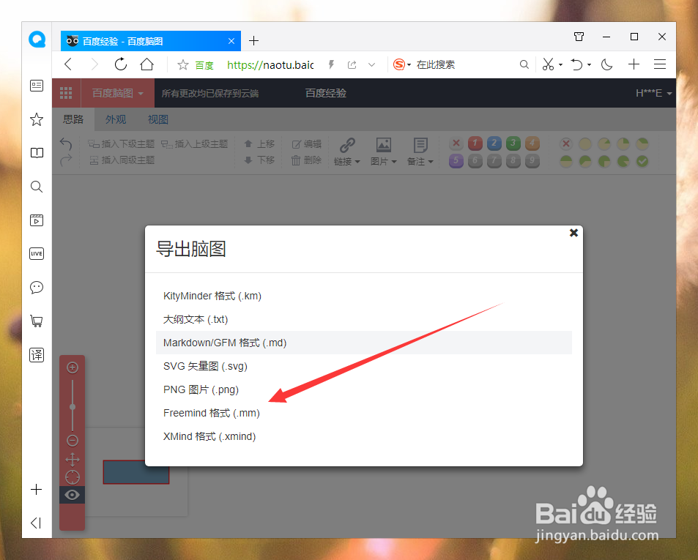Reload the current page
Viewport: 698px width, 560px height.
121,64
